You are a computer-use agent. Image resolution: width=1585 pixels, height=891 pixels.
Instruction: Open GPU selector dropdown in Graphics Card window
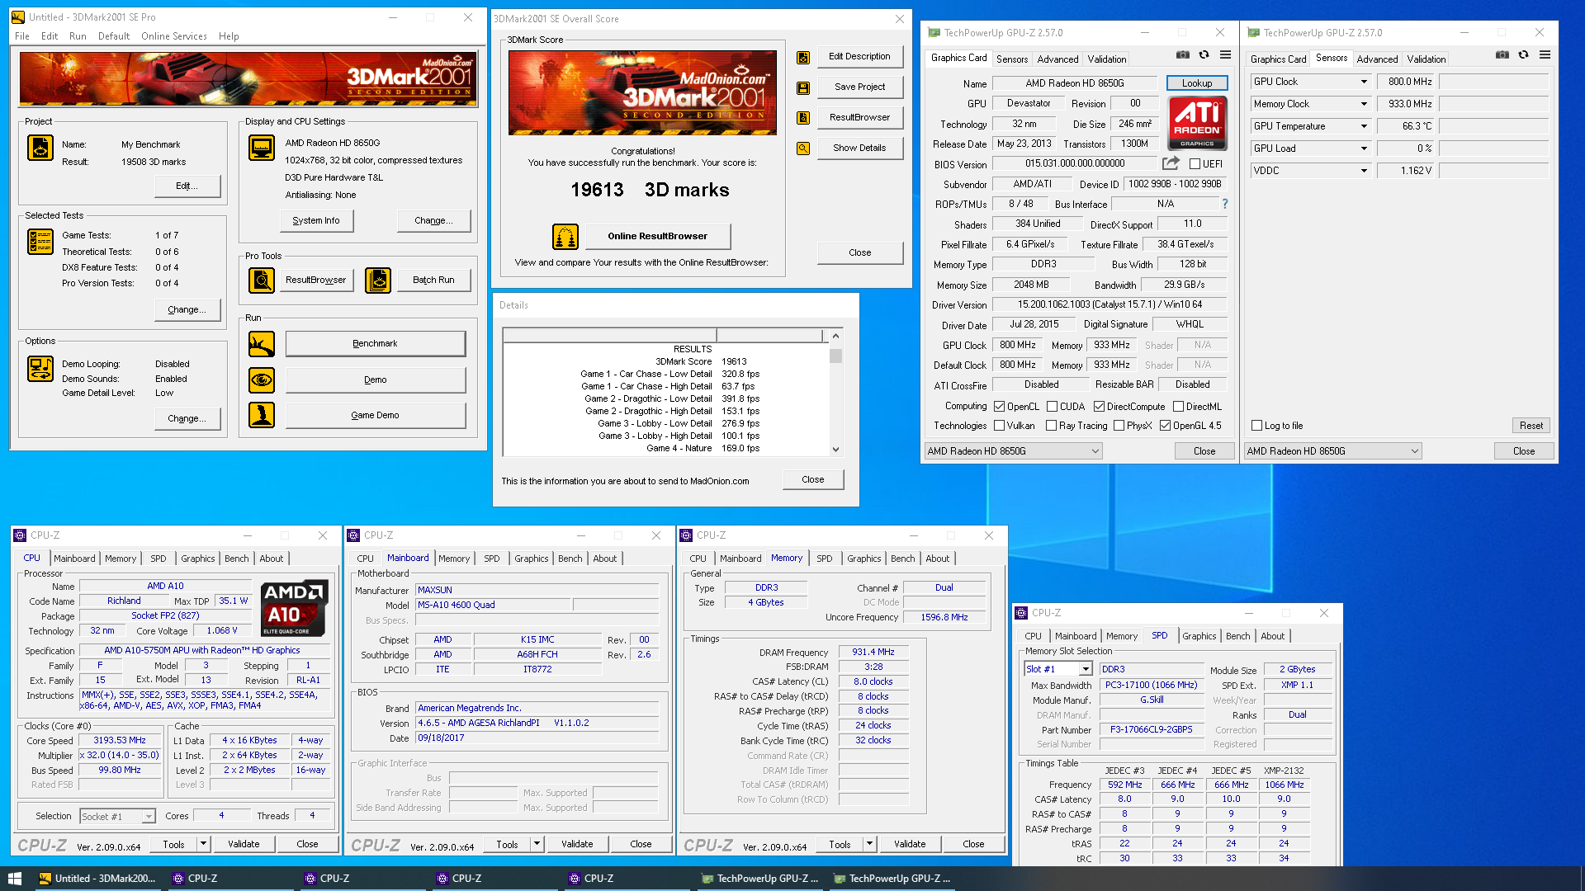click(x=1014, y=451)
